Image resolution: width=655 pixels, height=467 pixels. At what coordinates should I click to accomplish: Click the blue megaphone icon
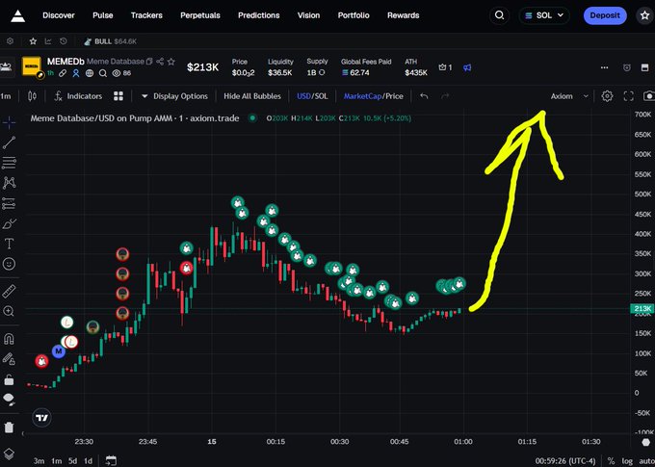tap(467, 67)
